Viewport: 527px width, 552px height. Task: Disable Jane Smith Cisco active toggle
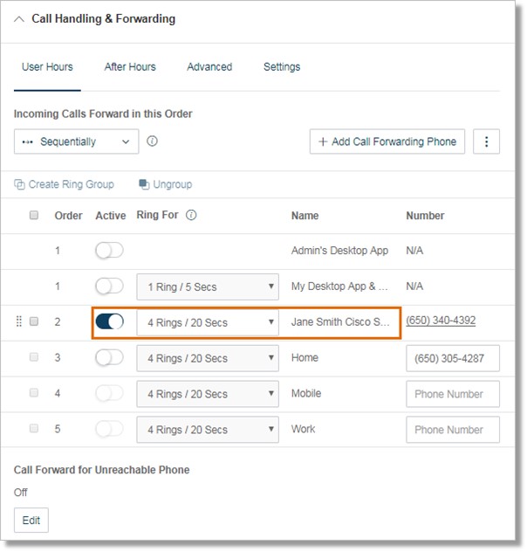(109, 321)
